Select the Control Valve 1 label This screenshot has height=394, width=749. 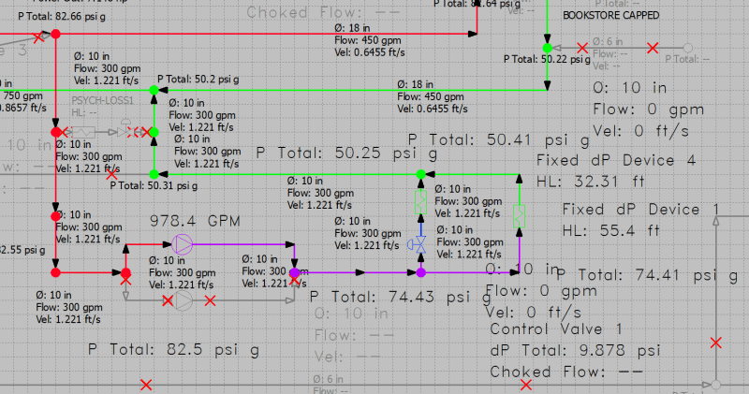click(x=556, y=329)
